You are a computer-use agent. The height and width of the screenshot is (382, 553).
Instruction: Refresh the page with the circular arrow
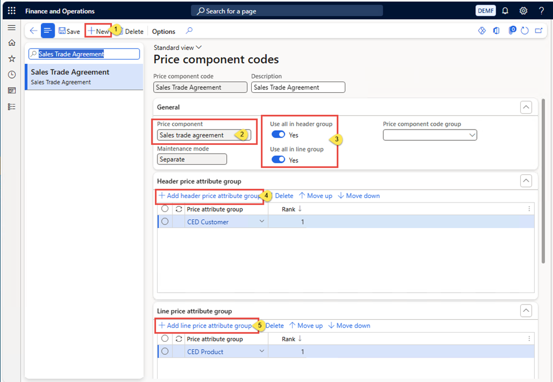[x=525, y=31]
